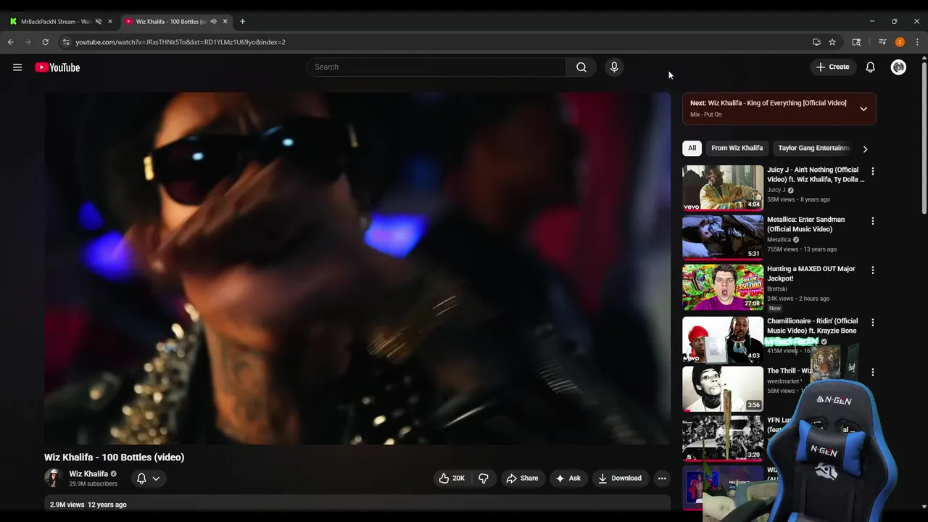Expand the Next mix playlist panel
Screen dimensions: 928x522
(x=863, y=109)
